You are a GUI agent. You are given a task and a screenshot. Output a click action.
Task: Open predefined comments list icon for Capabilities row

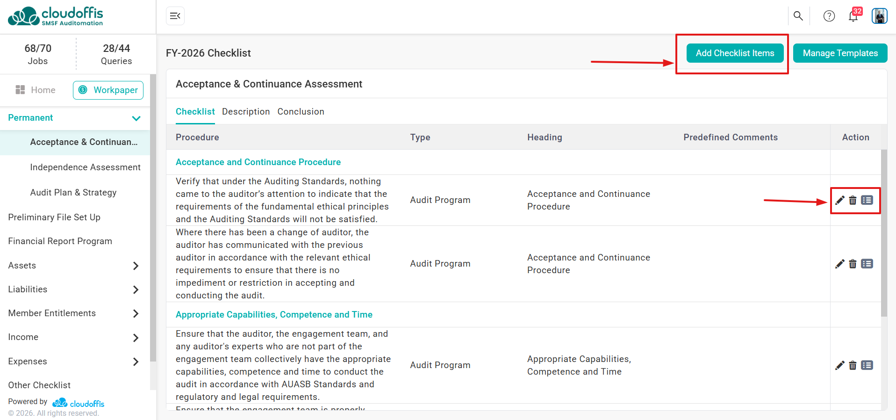(x=867, y=365)
